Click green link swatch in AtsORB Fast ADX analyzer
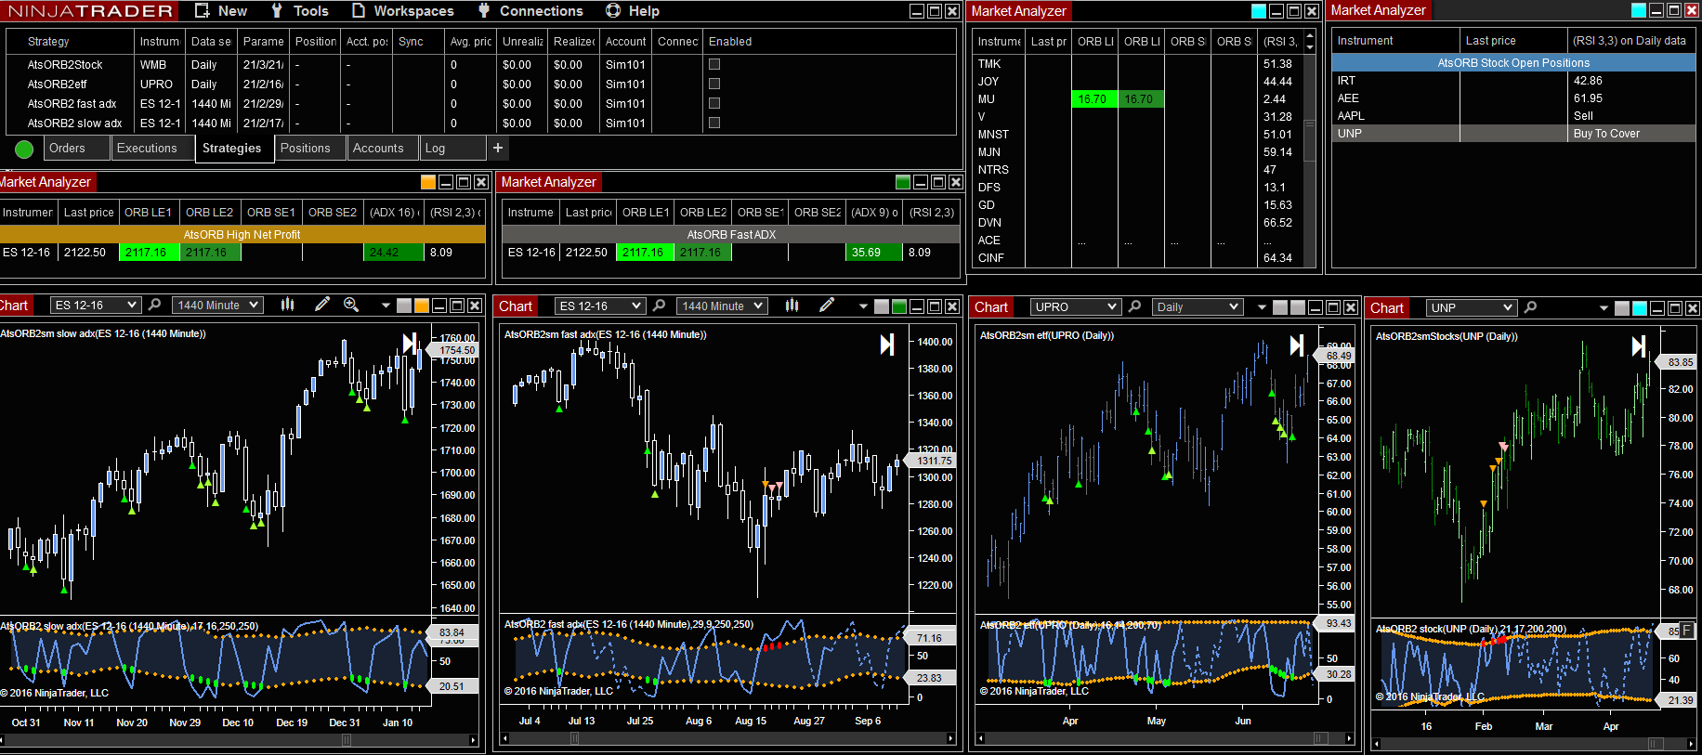The width and height of the screenshot is (1702, 755). click(903, 182)
